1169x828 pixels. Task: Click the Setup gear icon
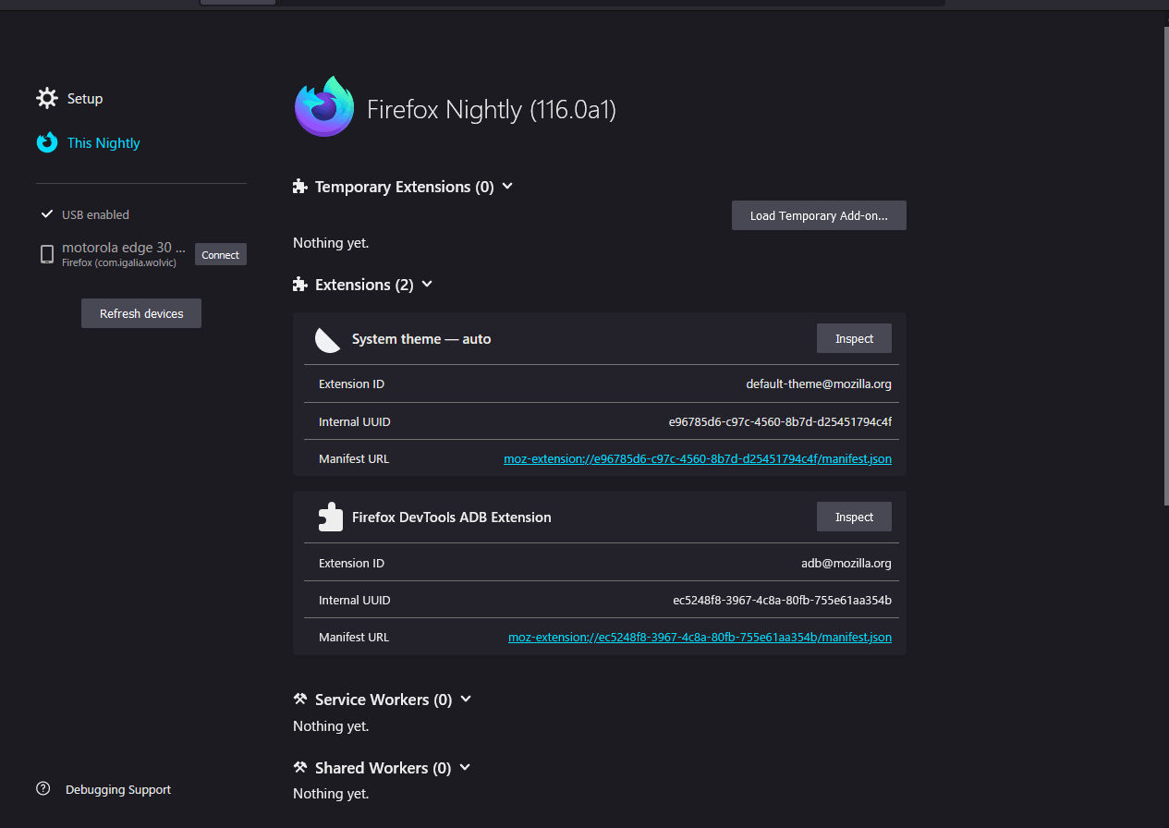point(47,98)
